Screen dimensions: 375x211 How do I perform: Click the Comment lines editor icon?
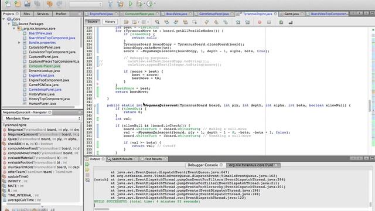pos(281,22)
